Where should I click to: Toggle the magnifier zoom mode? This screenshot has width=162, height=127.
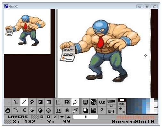pos(75,102)
